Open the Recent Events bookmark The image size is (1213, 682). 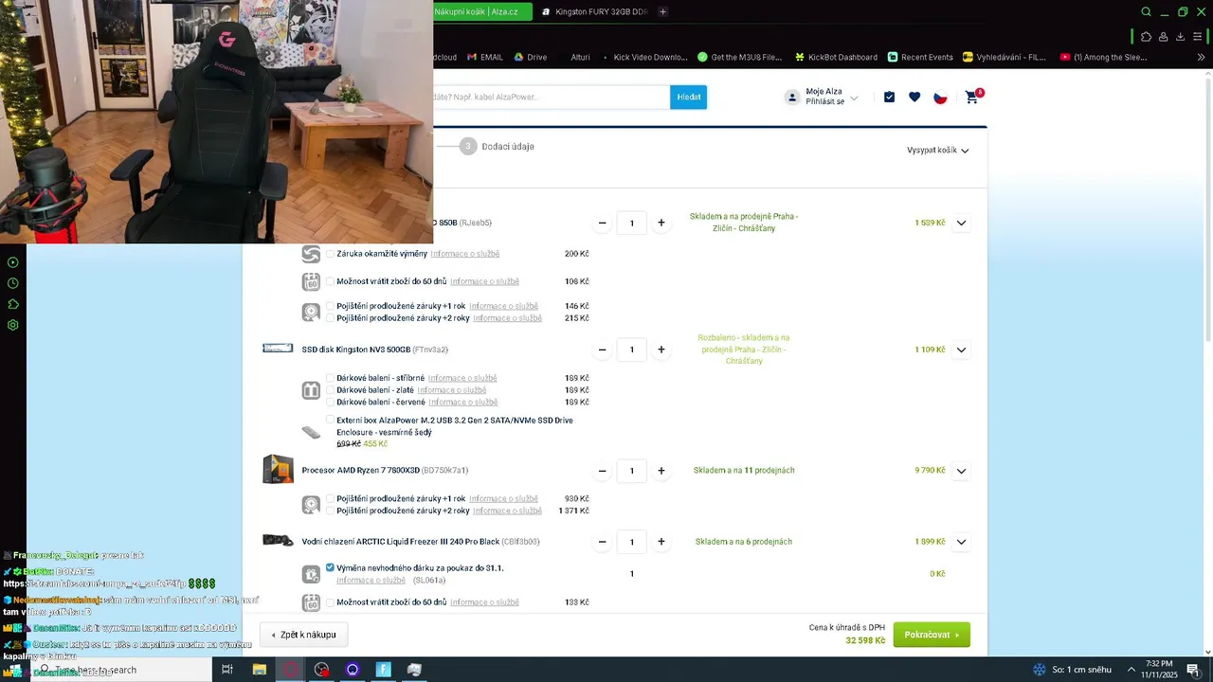920,57
